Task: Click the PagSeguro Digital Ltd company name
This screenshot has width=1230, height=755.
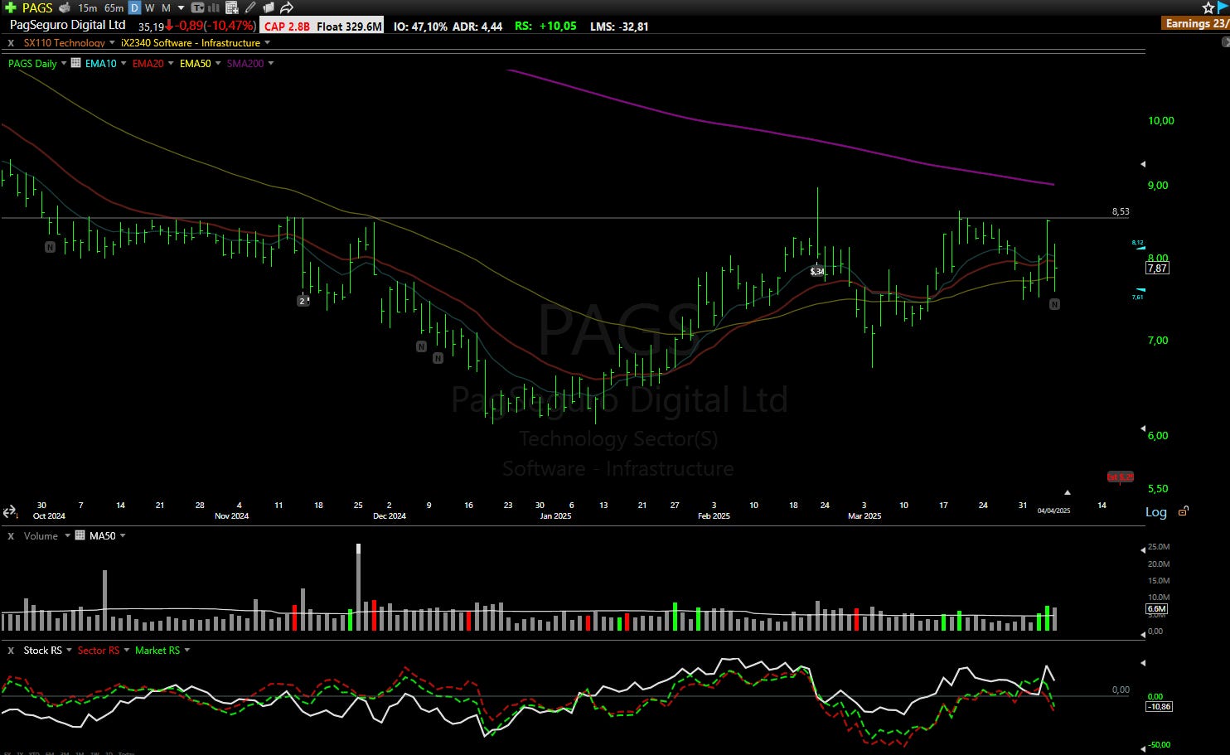Action: click(x=68, y=25)
